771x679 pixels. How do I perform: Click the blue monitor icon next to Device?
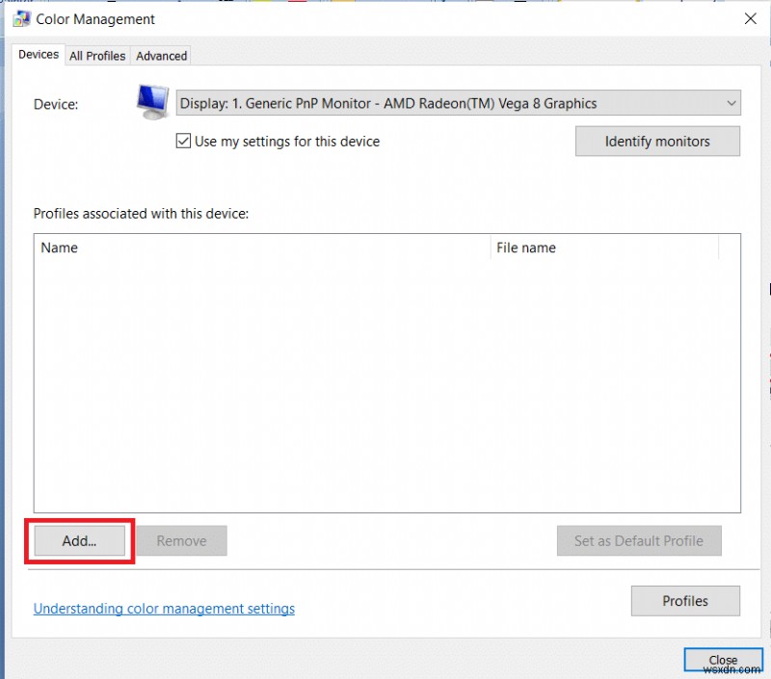151,101
